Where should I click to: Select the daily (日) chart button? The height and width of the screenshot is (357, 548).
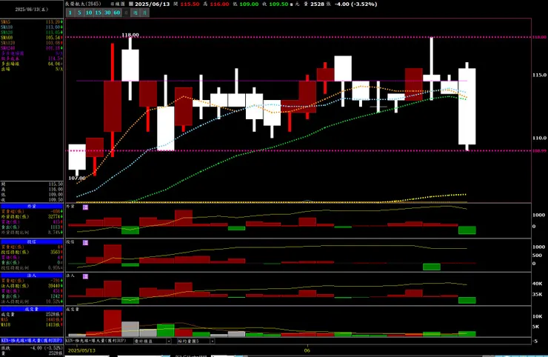[126, 13]
